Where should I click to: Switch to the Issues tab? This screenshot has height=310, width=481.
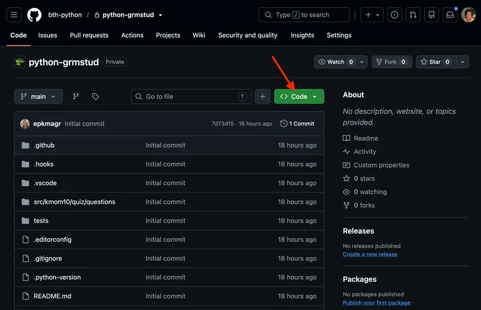pyautogui.click(x=47, y=35)
